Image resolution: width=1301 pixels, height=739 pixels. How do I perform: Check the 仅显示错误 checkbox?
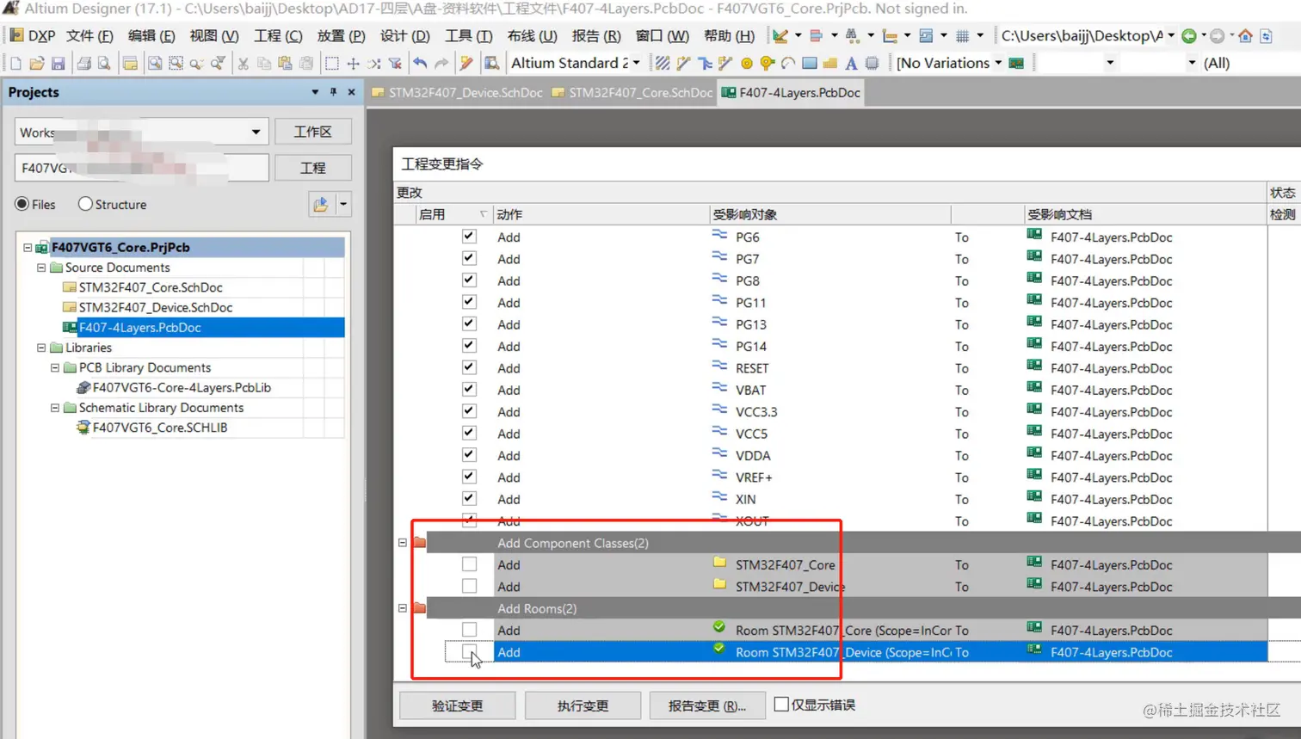pyautogui.click(x=781, y=705)
